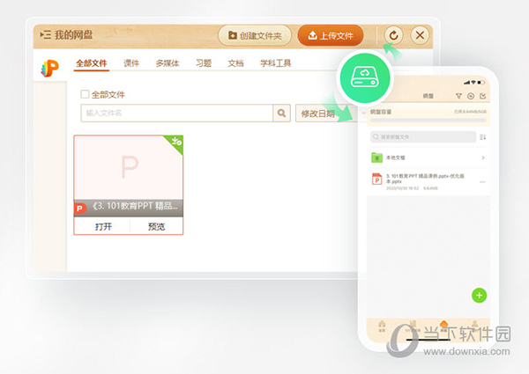Click the 网盘容量 usage progress bar
529x374 pixels.
pos(428,121)
